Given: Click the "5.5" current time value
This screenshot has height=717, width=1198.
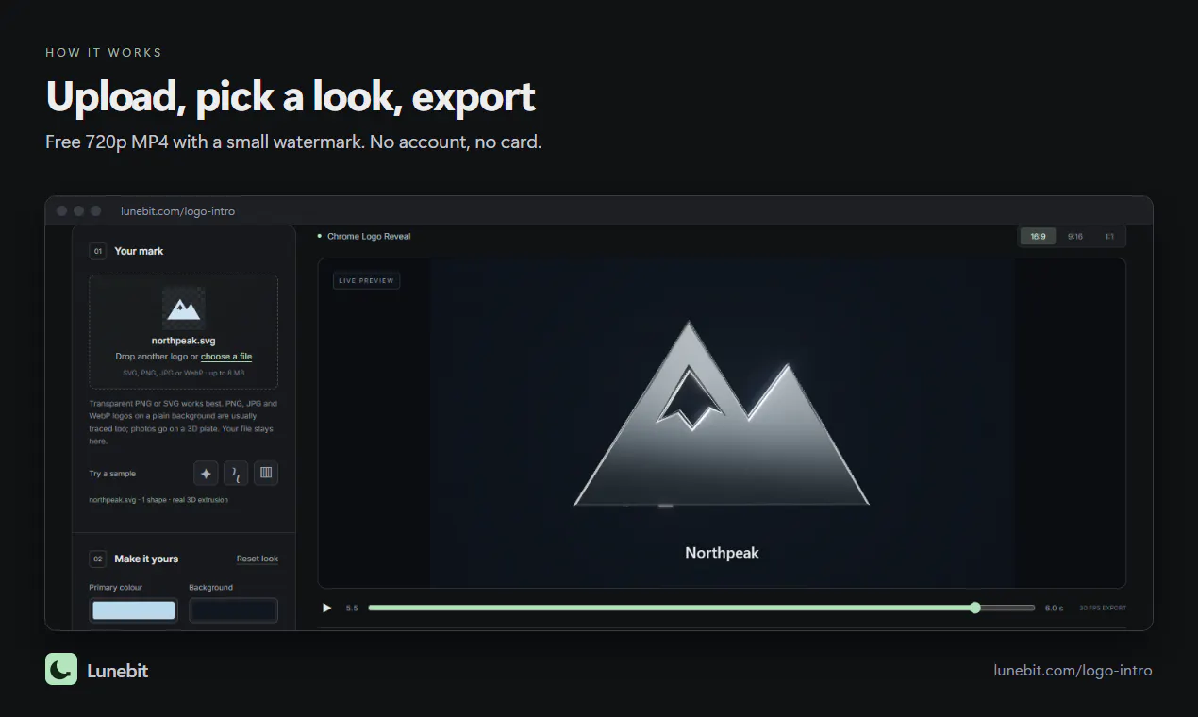Looking at the screenshot, I should point(352,608).
